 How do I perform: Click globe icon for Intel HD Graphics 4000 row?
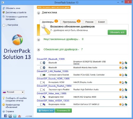click(x=126, y=97)
